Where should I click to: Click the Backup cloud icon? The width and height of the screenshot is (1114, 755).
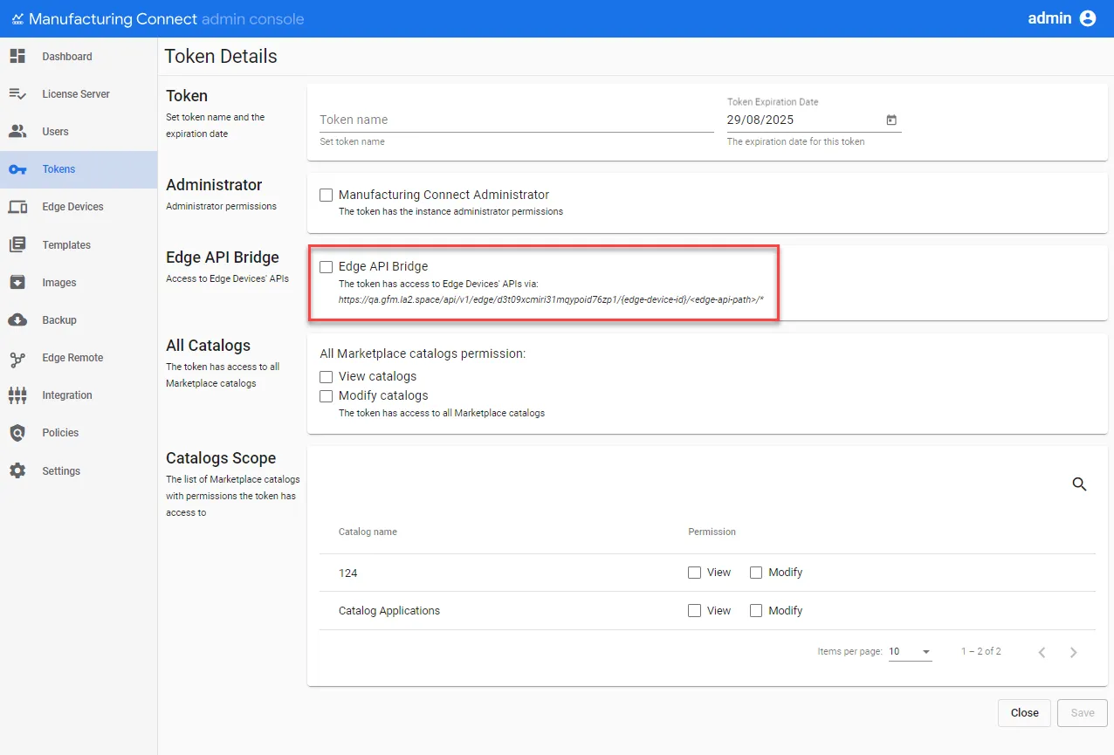pos(17,320)
